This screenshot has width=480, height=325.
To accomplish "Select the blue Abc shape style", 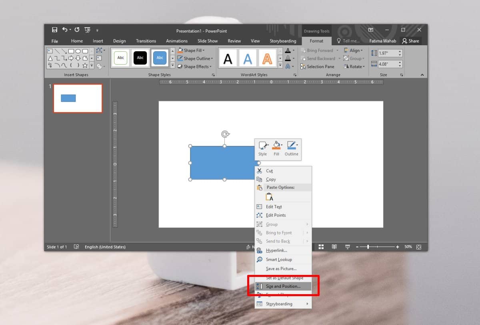I will point(160,58).
